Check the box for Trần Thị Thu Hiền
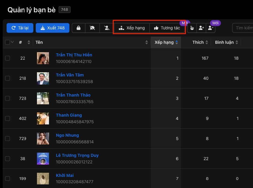253x188 pixels. [x=8, y=58]
